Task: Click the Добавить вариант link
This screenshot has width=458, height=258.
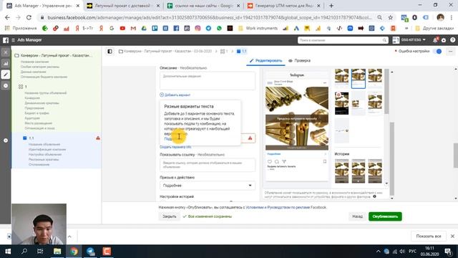Action: point(175,95)
